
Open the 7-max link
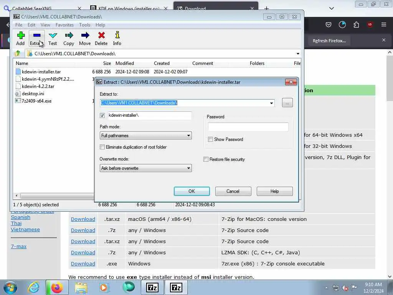18,246
